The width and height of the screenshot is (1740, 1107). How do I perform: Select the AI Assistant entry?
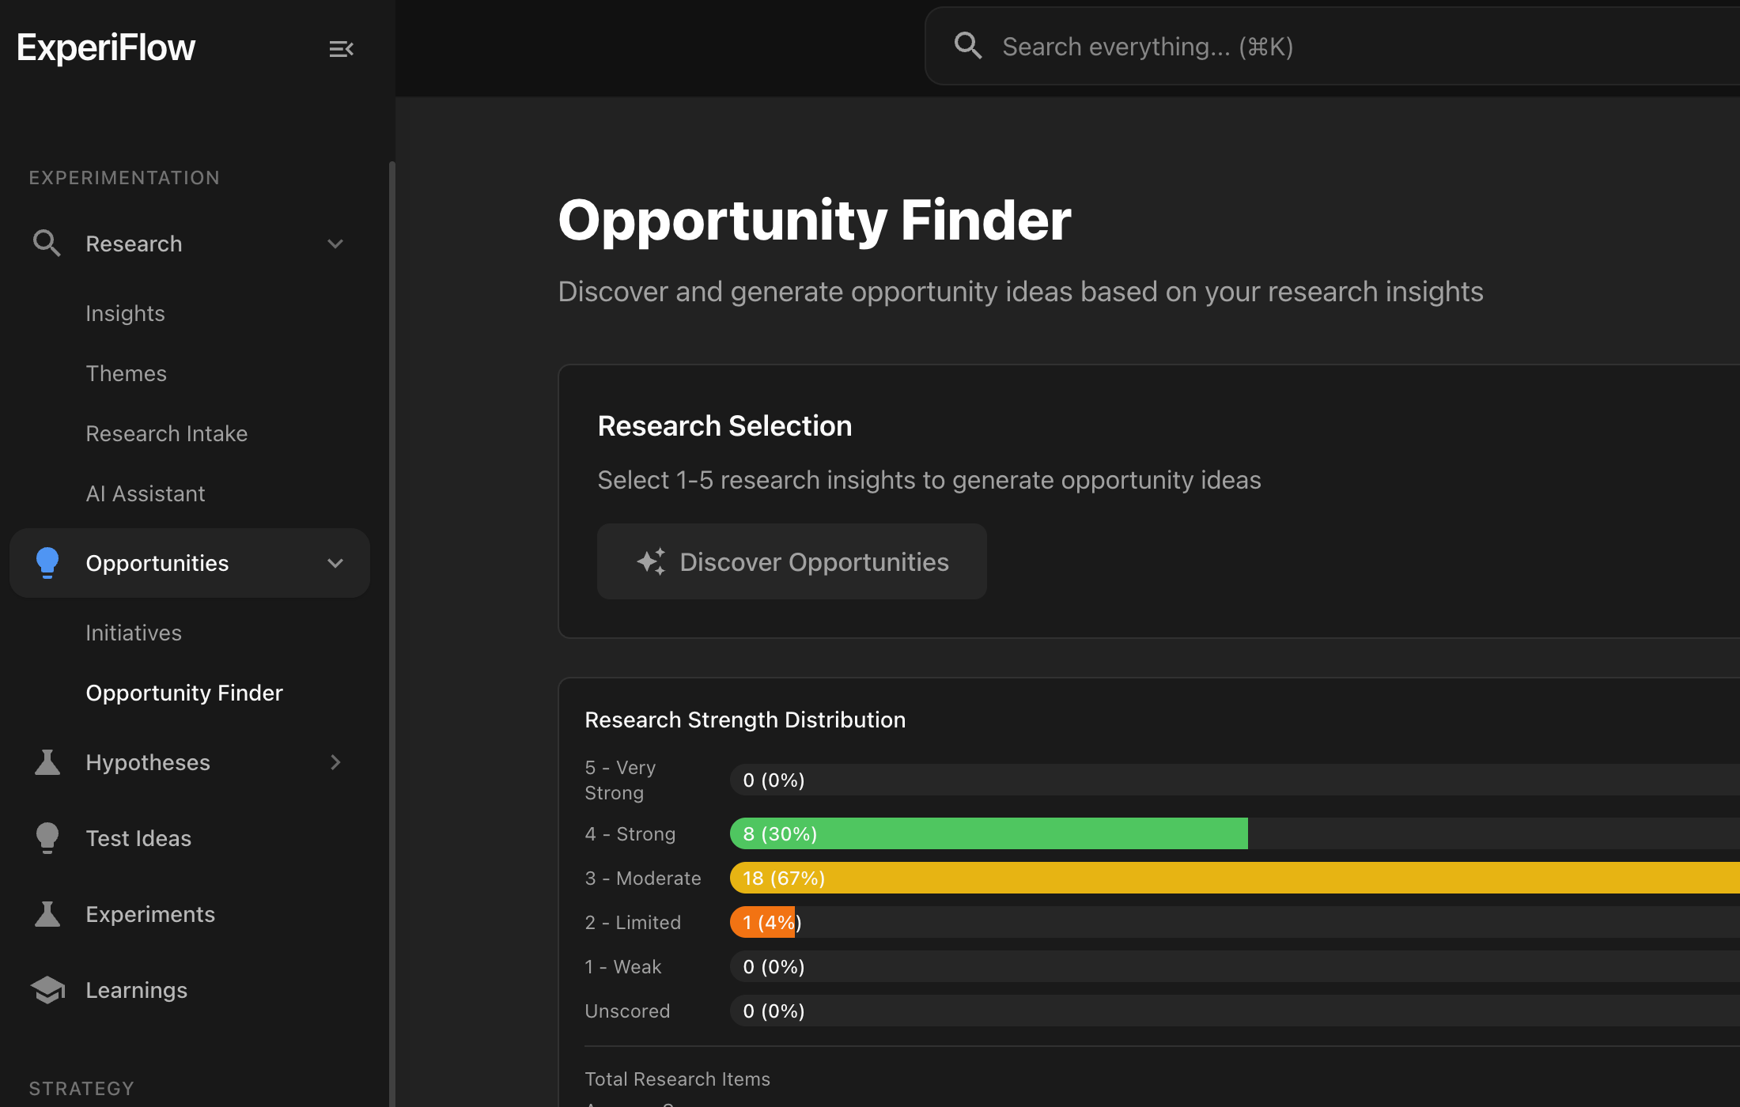point(146,493)
